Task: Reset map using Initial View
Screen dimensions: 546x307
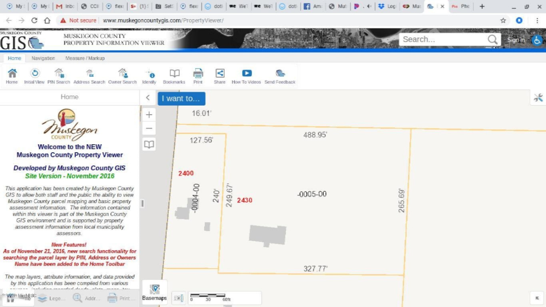Action: pyautogui.click(x=34, y=76)
